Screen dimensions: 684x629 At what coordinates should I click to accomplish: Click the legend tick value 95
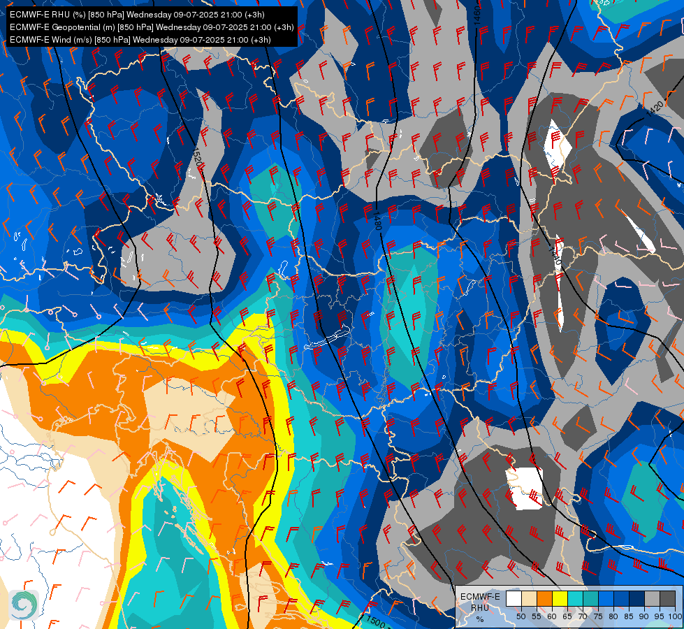(660, 616)
